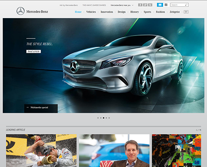Open the Twitter social icon
Viewport: 207px width, 167px height.
(x=150, y=5)
